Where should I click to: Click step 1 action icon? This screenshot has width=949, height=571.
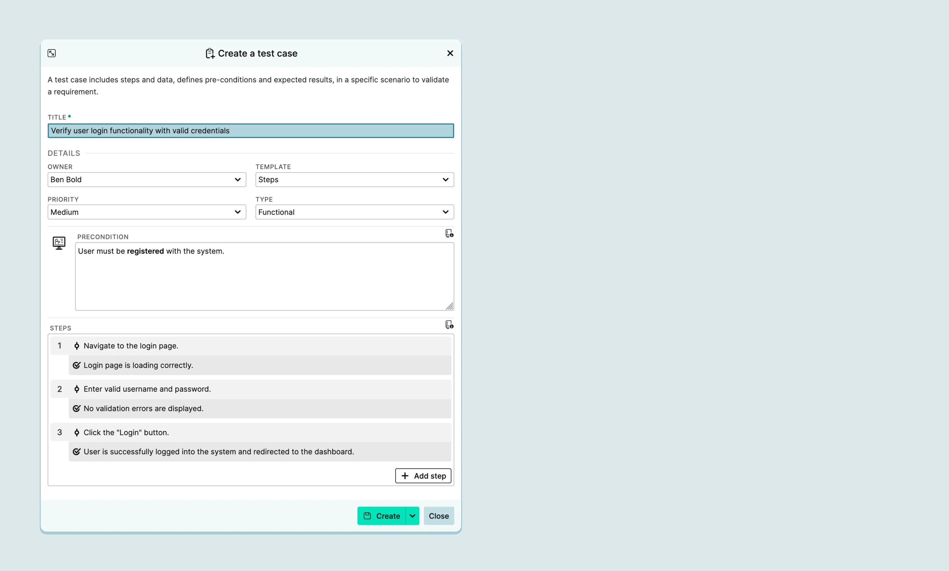tap(77, 346)
